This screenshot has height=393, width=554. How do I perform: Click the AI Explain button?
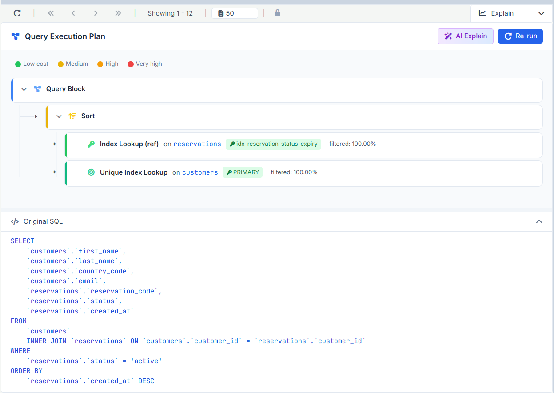tap(466, 36)
